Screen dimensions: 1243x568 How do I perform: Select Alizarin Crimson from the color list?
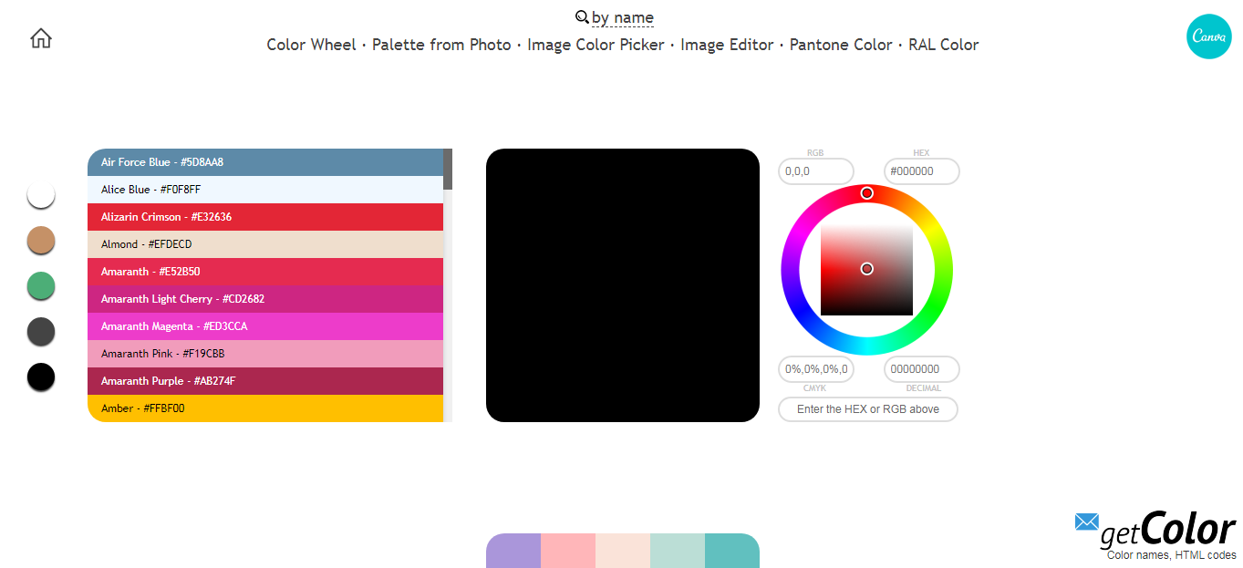[x=264, y=217]
